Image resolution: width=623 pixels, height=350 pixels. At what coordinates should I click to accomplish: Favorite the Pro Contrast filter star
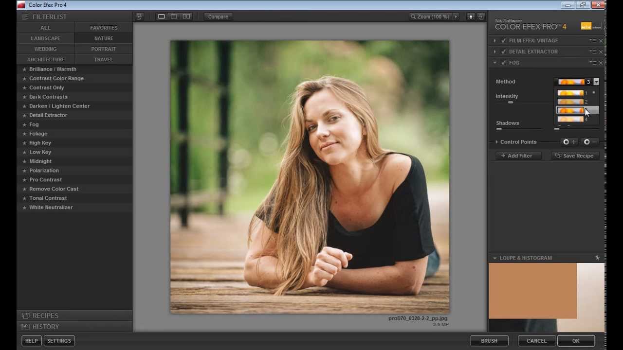[24, 180]
